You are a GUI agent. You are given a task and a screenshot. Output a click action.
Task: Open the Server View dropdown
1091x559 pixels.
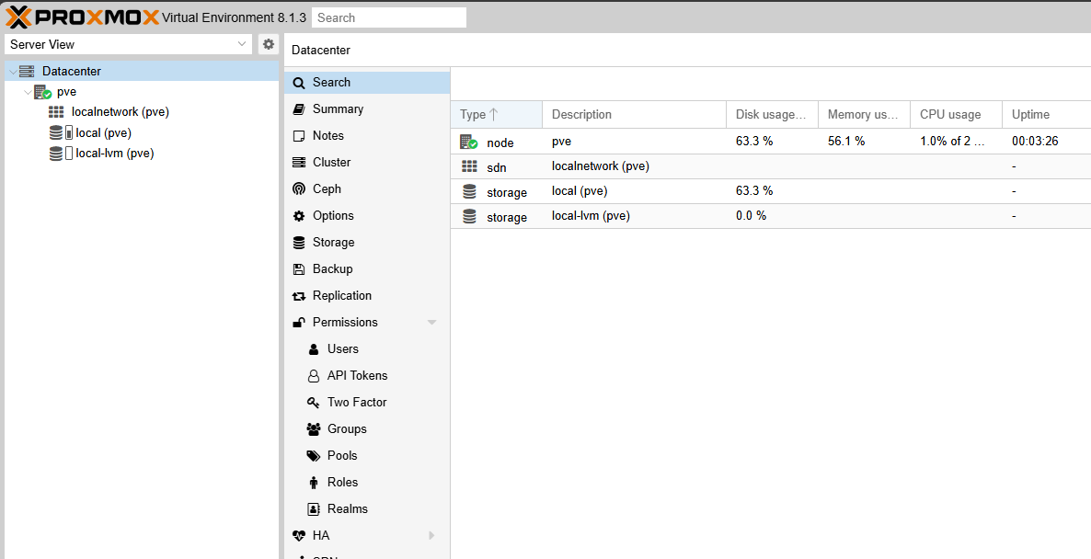point(241,44)
